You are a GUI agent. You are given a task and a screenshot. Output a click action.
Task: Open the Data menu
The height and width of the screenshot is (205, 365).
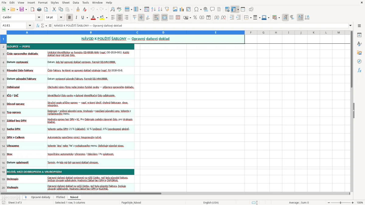point(76,2)
